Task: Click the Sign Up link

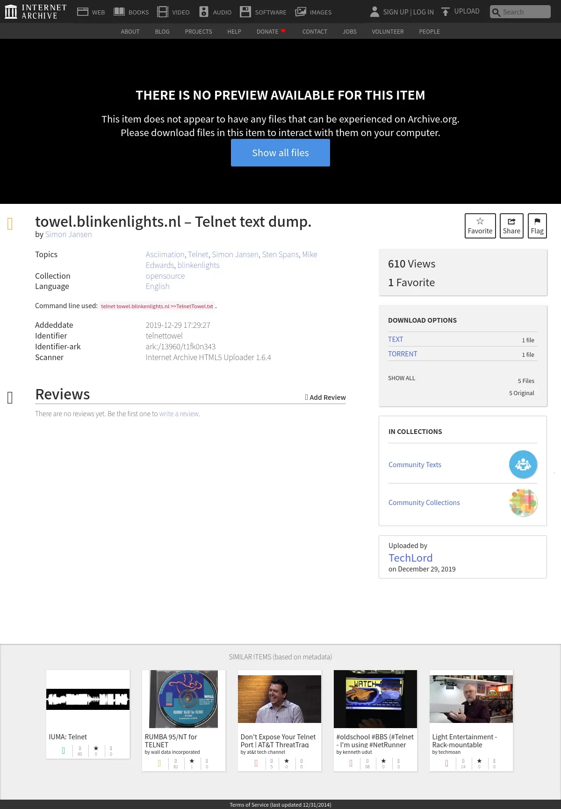Action: point(396,12)
